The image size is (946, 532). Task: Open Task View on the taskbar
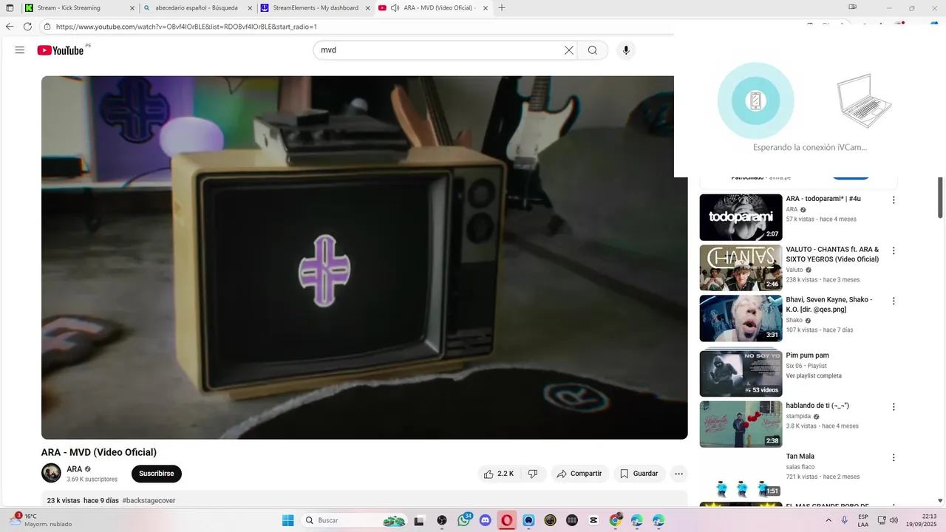click(419, 520)
